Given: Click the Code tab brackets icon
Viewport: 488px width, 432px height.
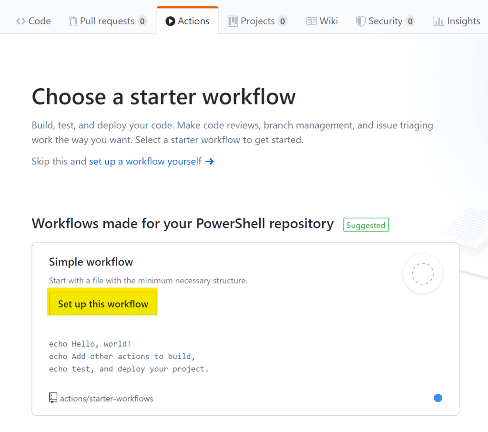Looking at the screenshot, I should pos(20,21).
